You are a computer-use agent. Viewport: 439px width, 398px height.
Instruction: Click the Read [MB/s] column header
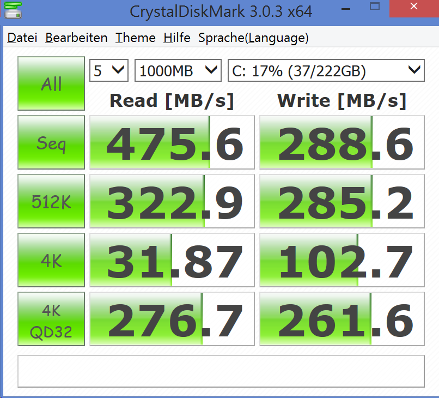tap(172, 101)
